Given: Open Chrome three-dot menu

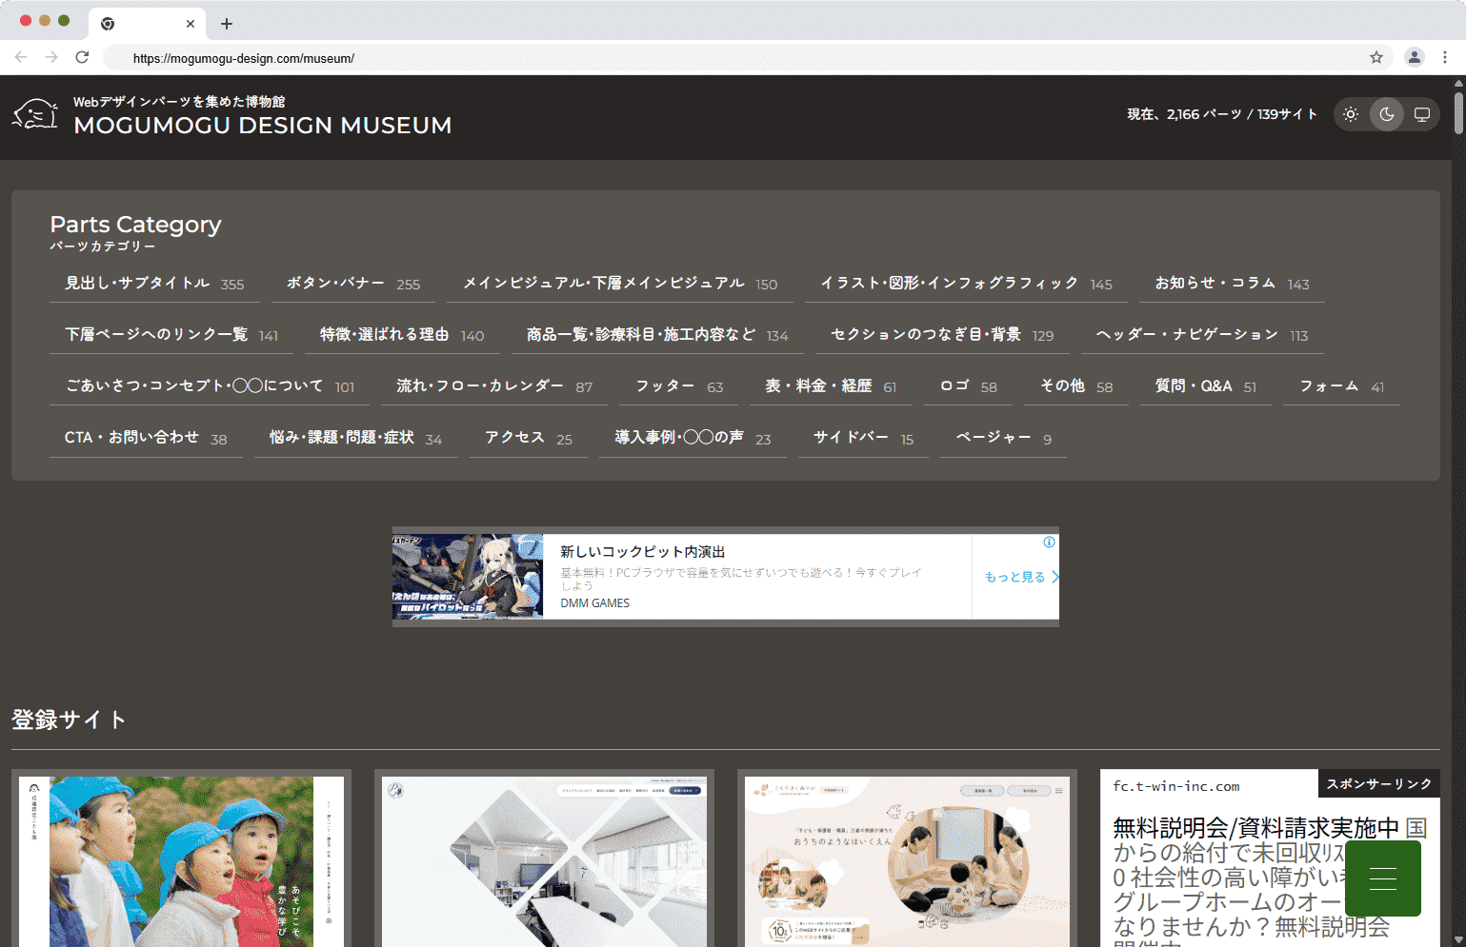Looking at the screenshot, I should click(1445, 57).
